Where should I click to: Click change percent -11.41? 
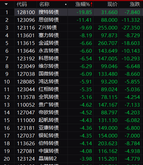[84, 20]
